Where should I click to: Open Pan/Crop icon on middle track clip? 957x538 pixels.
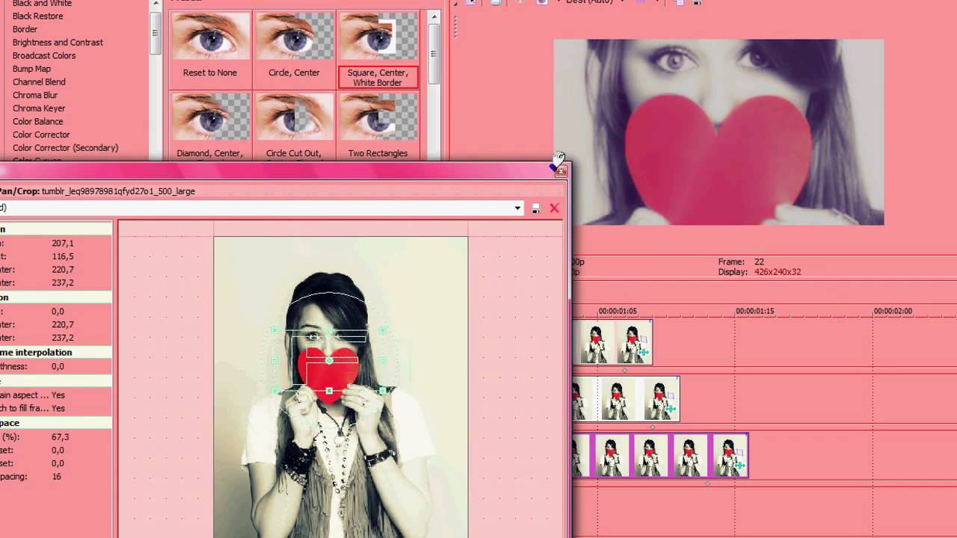[671, 397]
